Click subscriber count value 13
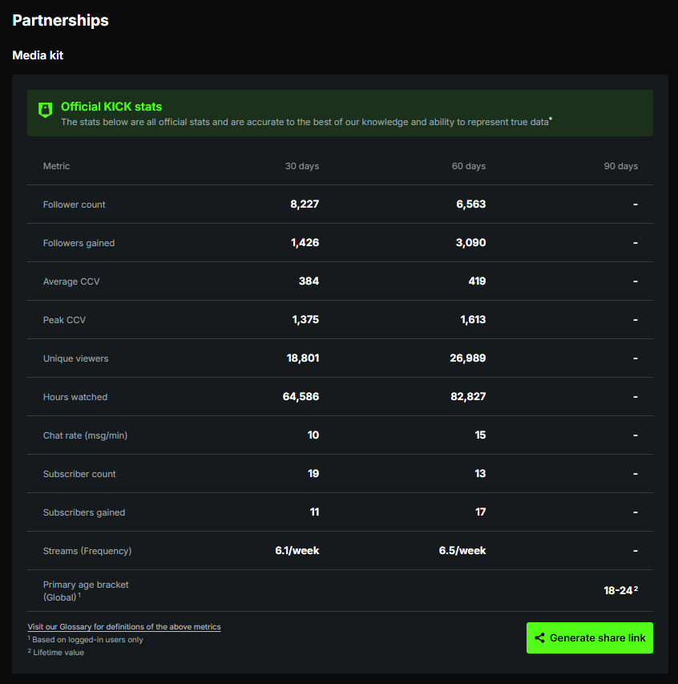 (480, 473)
